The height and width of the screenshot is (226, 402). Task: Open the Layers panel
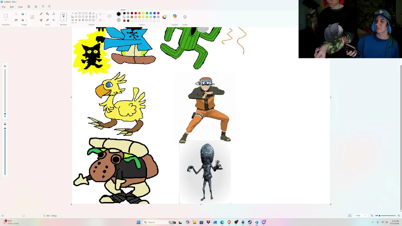coord(185,17)
